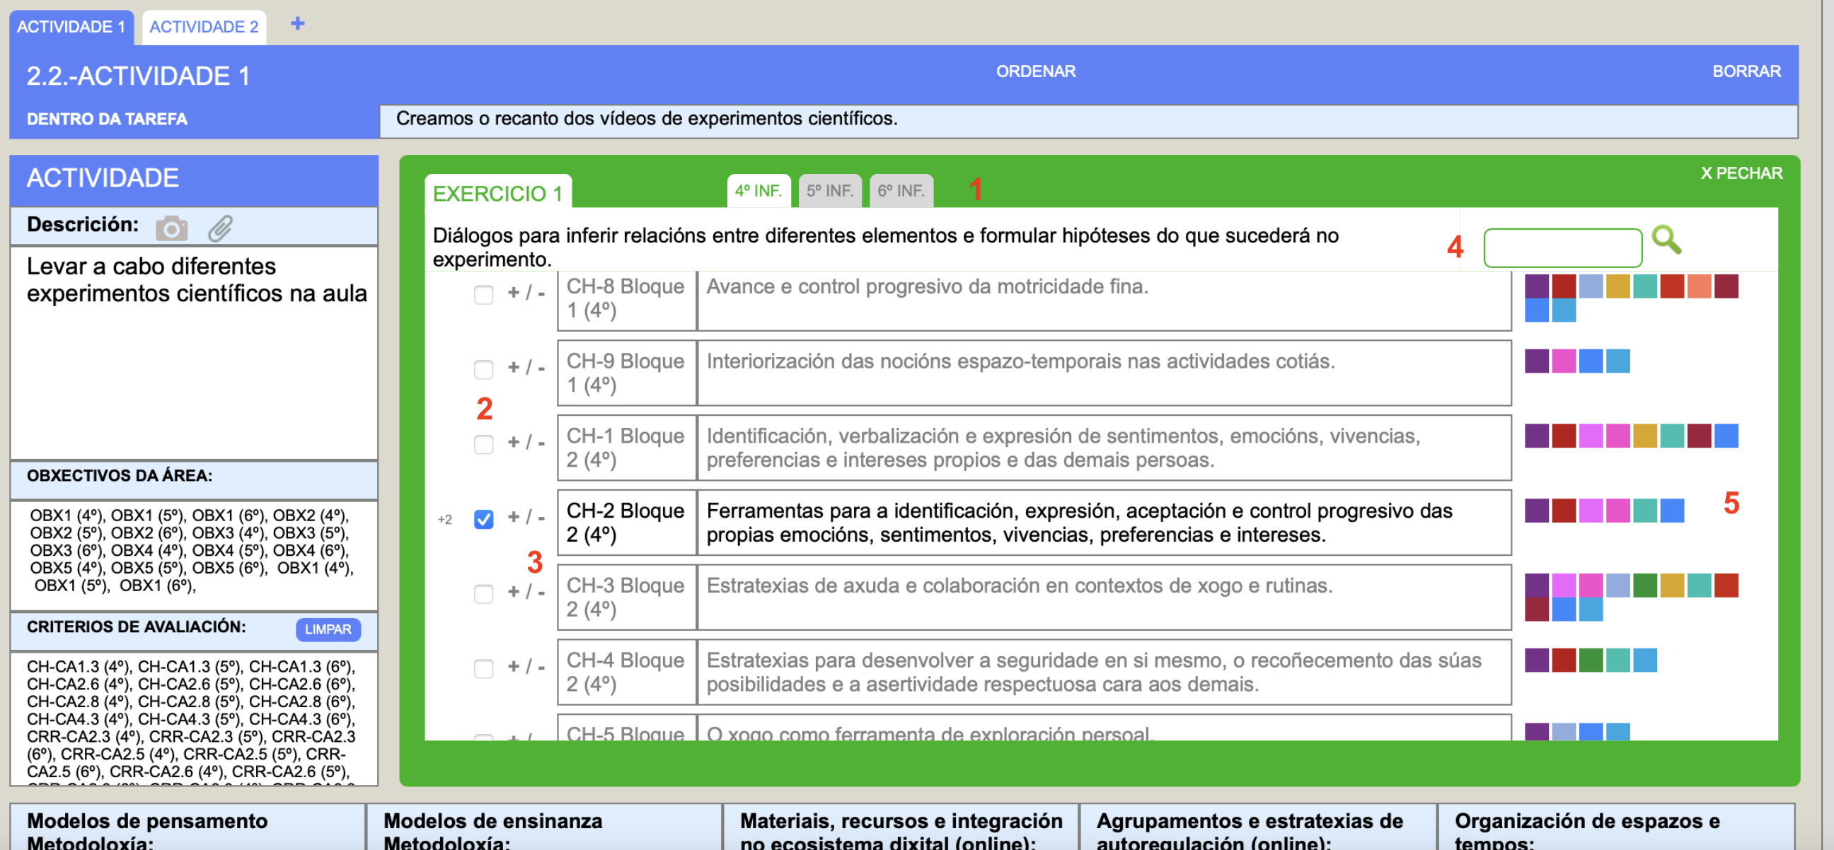Select the 5º INF. tab
This screenshot has width=1834, height=850.
[829, 191]
